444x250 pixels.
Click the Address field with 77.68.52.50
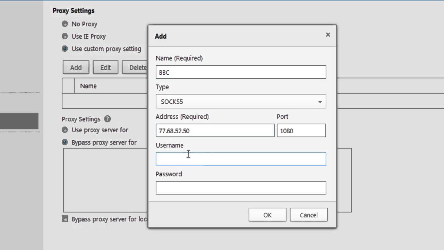(x=215, y=131)
